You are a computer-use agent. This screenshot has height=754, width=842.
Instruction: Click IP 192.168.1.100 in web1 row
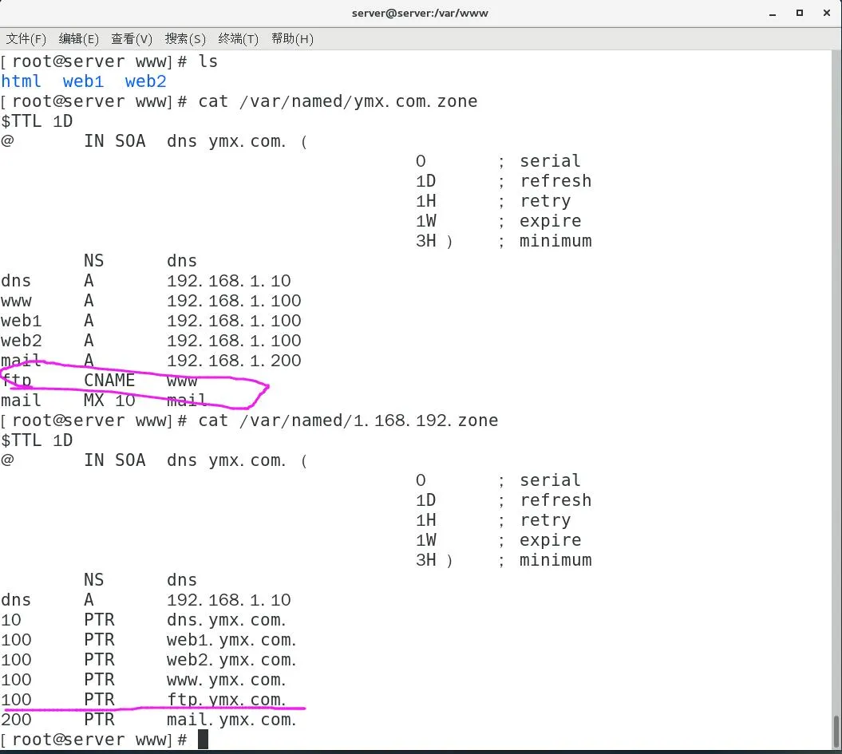234,321
